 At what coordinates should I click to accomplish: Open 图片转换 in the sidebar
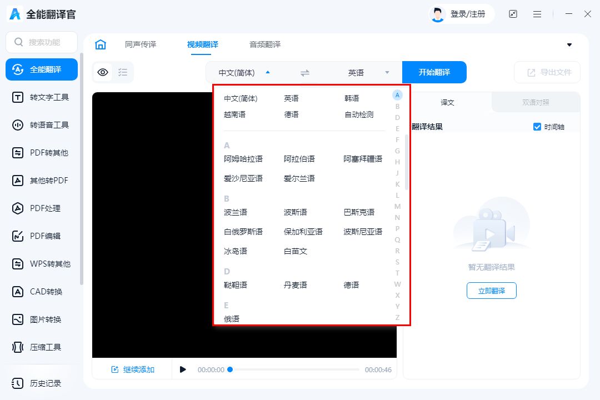[x=42, y=319]
